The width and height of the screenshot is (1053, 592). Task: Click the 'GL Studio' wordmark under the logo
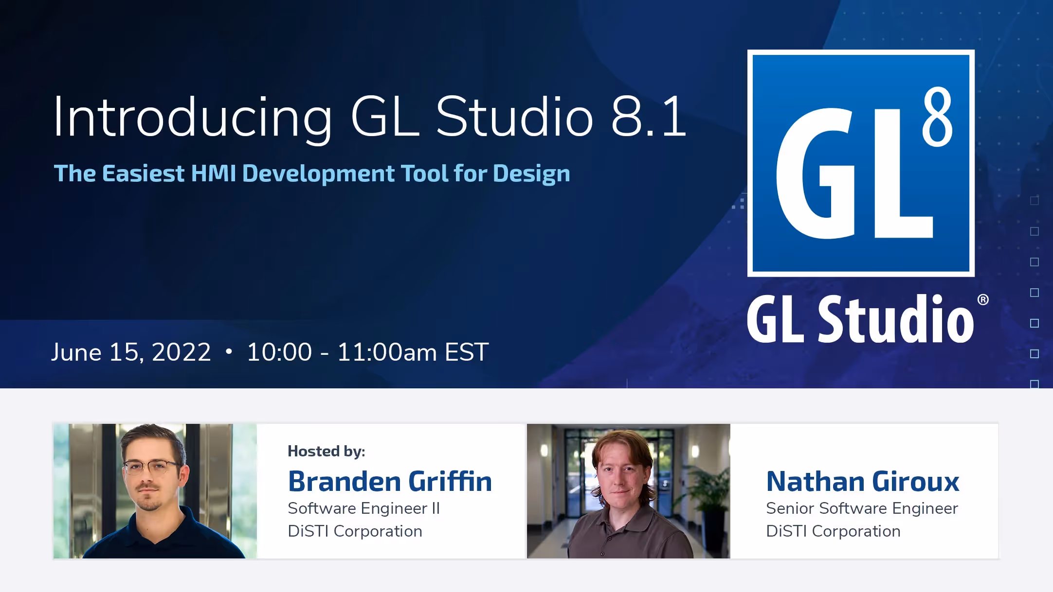860,319
